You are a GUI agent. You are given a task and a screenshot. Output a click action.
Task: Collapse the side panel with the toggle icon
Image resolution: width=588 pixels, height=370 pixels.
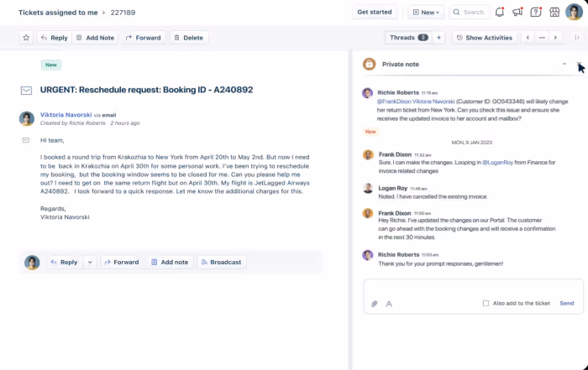(x=577, y=38)
